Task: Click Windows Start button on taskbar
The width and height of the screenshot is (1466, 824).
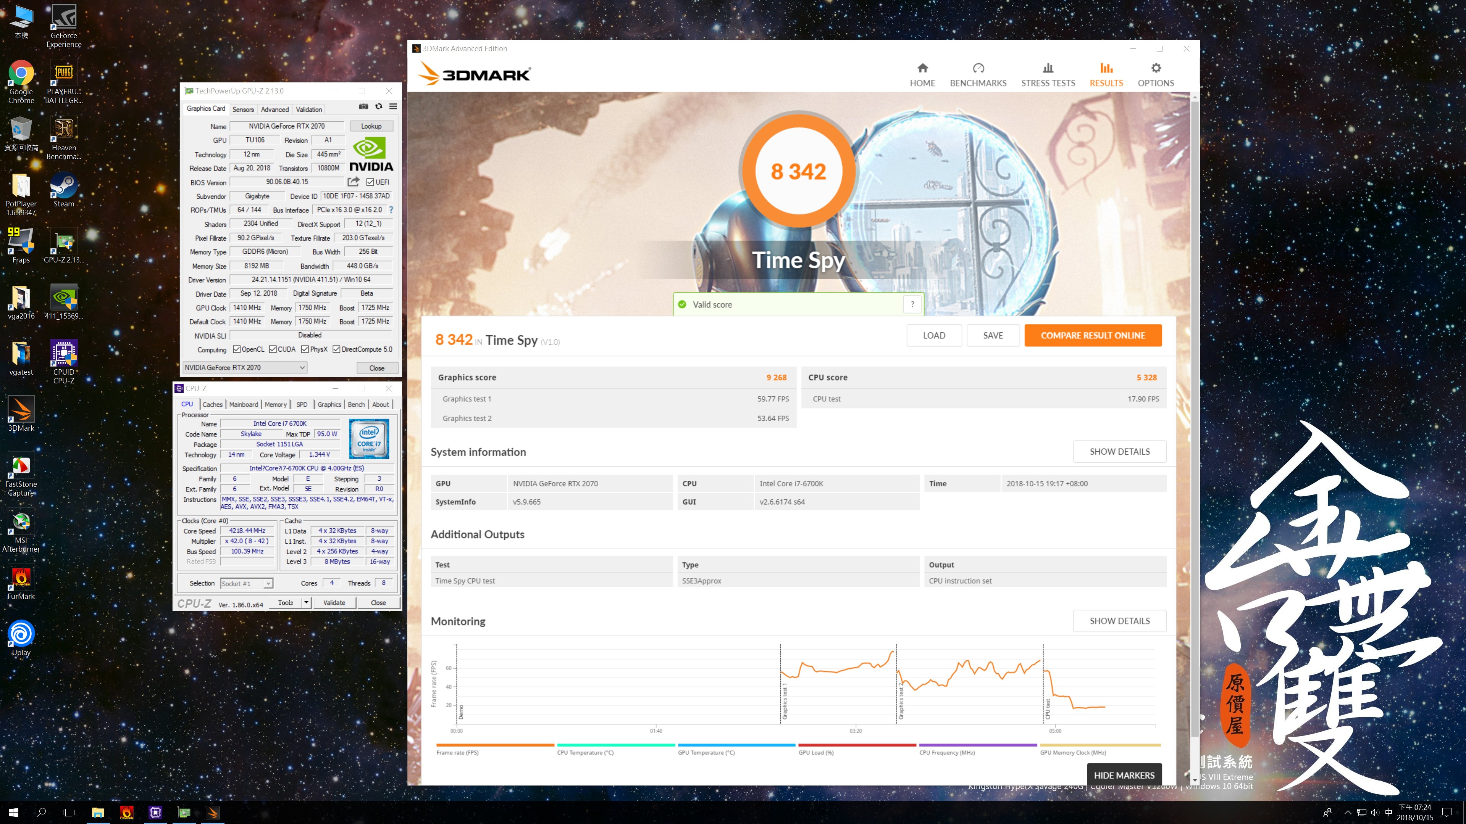Action: (x=14, y=813)
